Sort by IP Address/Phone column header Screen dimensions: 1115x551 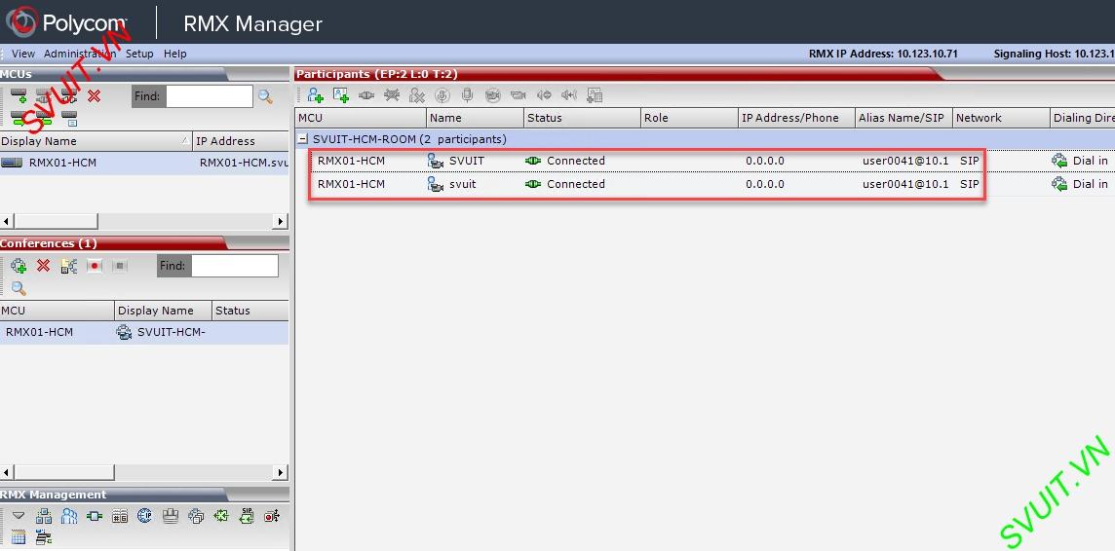tap(797, 118)
